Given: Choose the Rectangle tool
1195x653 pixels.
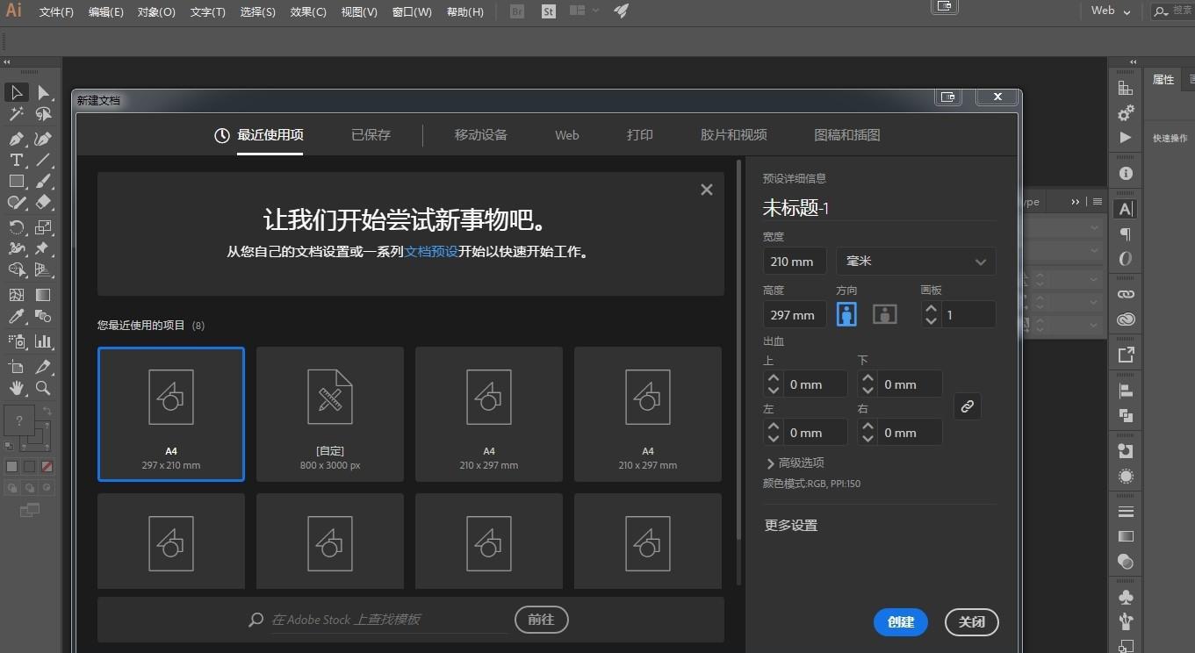Looking at the screenshot, I should 16,181.
